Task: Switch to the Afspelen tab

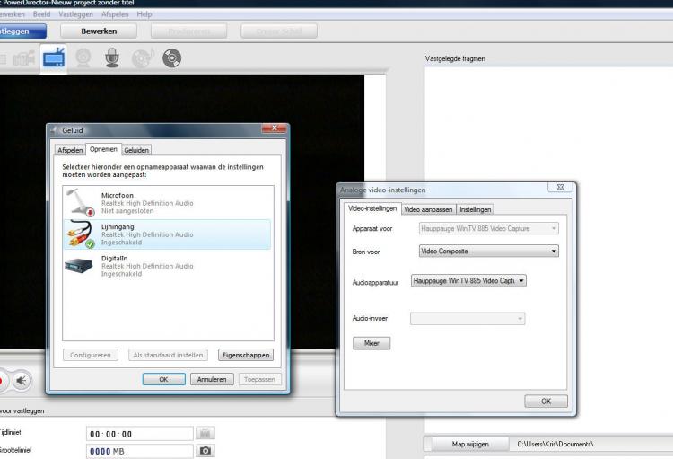Action: (x=70, y=150)
